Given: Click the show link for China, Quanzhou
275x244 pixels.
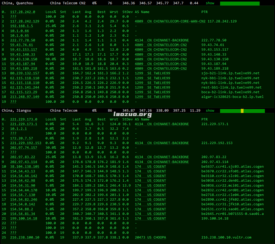Looking at the screenshot, I should tap(210, 3).
